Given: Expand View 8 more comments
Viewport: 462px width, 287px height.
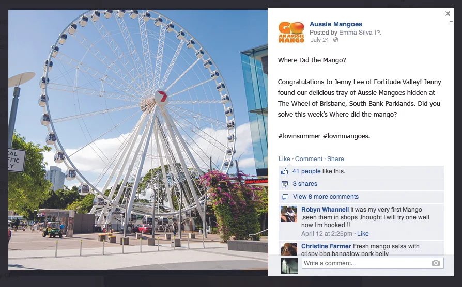Looking at the screenshot, I should (x=326, y=197).
